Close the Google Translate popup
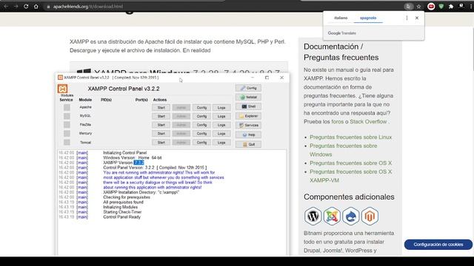This screenshot has height=266, width=474. pos(417,18)
